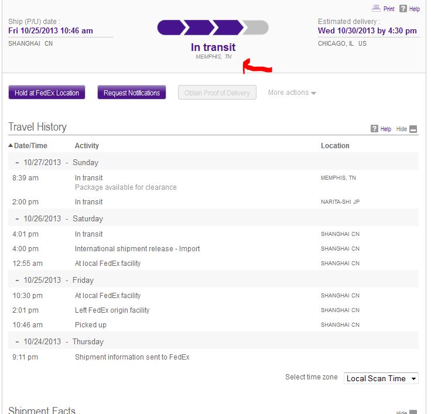Click the Travel History help question-mark icon

coord(374,128)
